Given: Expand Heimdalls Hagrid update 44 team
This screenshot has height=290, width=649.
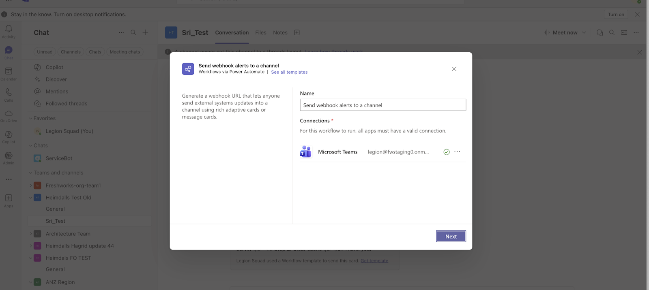Looking at the screenshot, I should tap(30, 246).
